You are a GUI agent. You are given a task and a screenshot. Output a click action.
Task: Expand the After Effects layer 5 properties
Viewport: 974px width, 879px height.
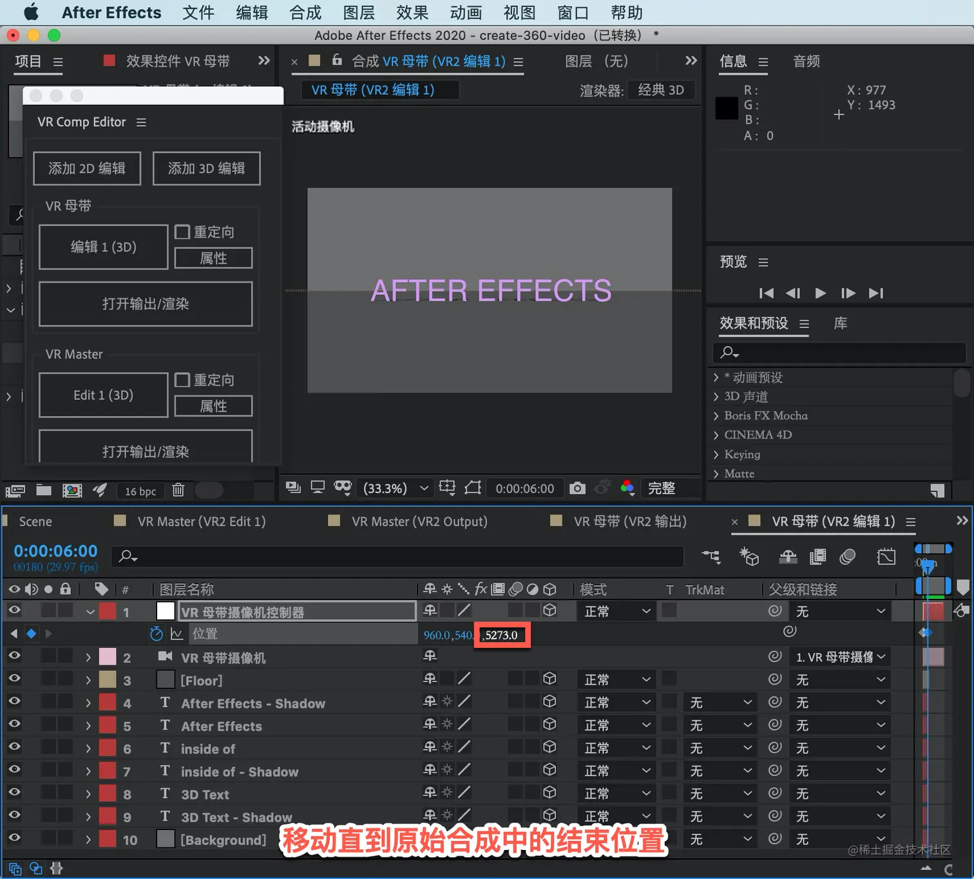click(x=88, y=726)
